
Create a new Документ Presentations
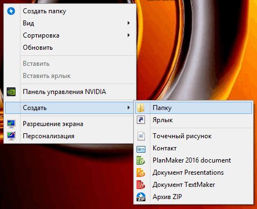point(194,173)
